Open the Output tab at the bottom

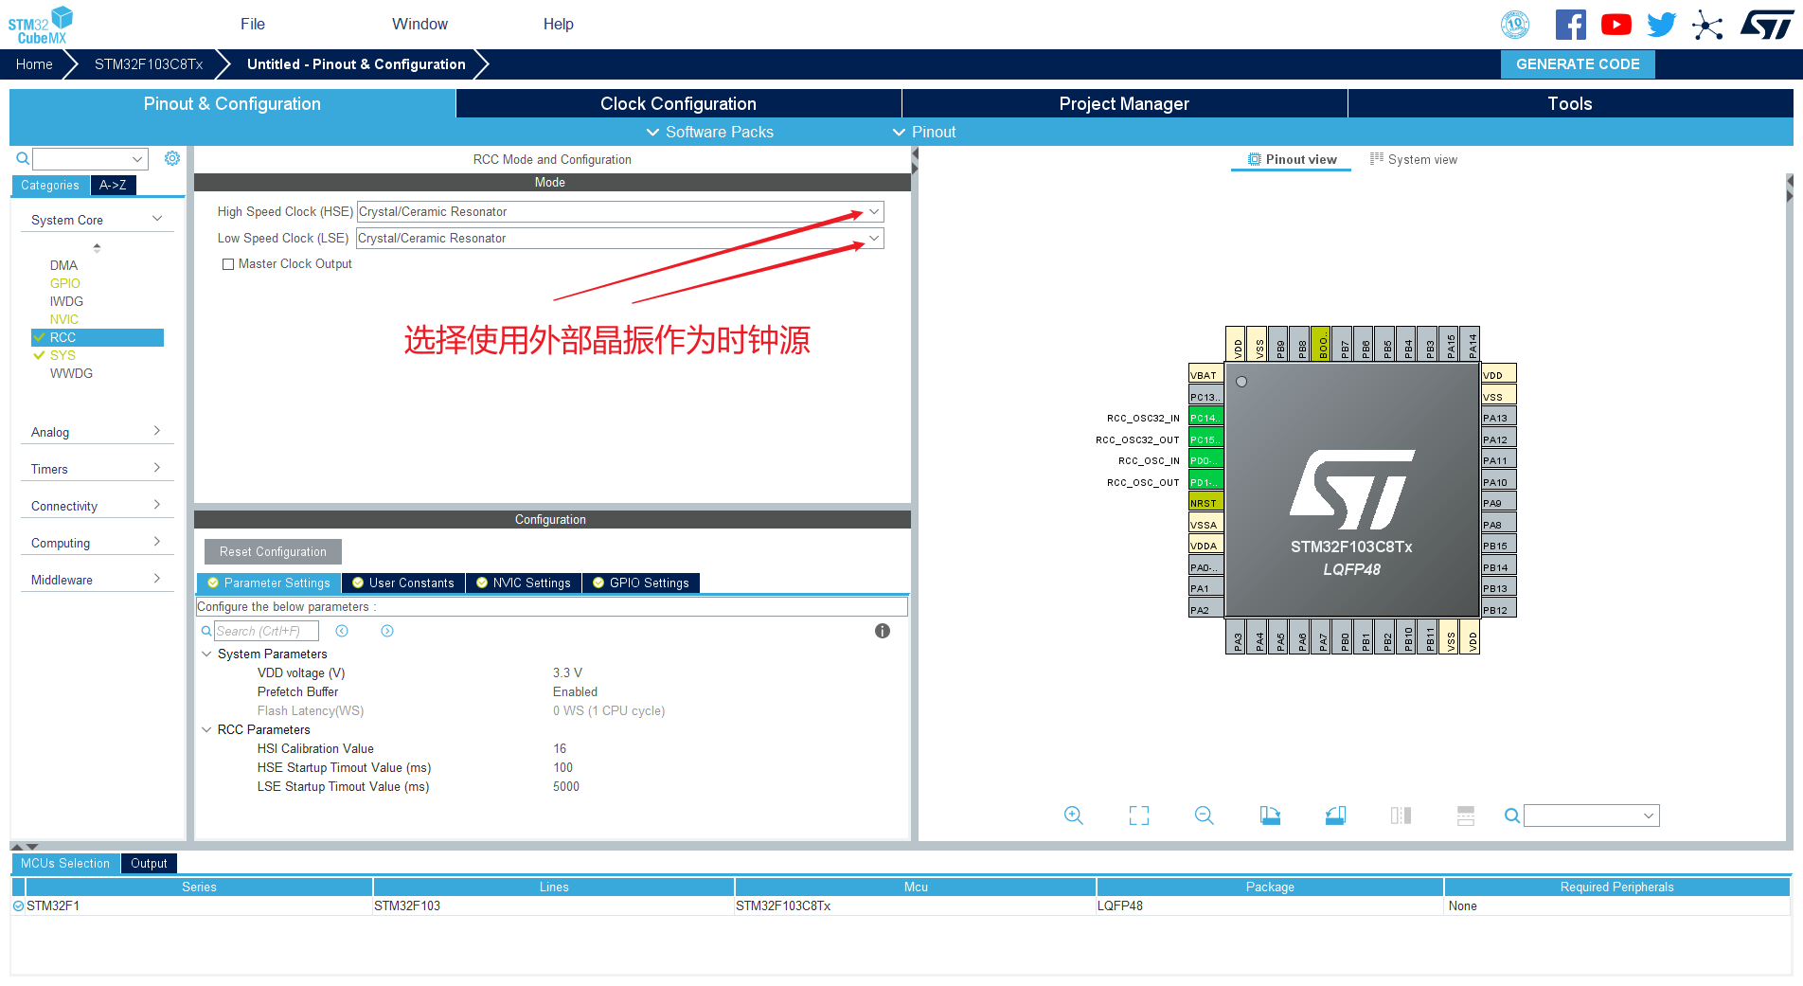pos(149,863)
